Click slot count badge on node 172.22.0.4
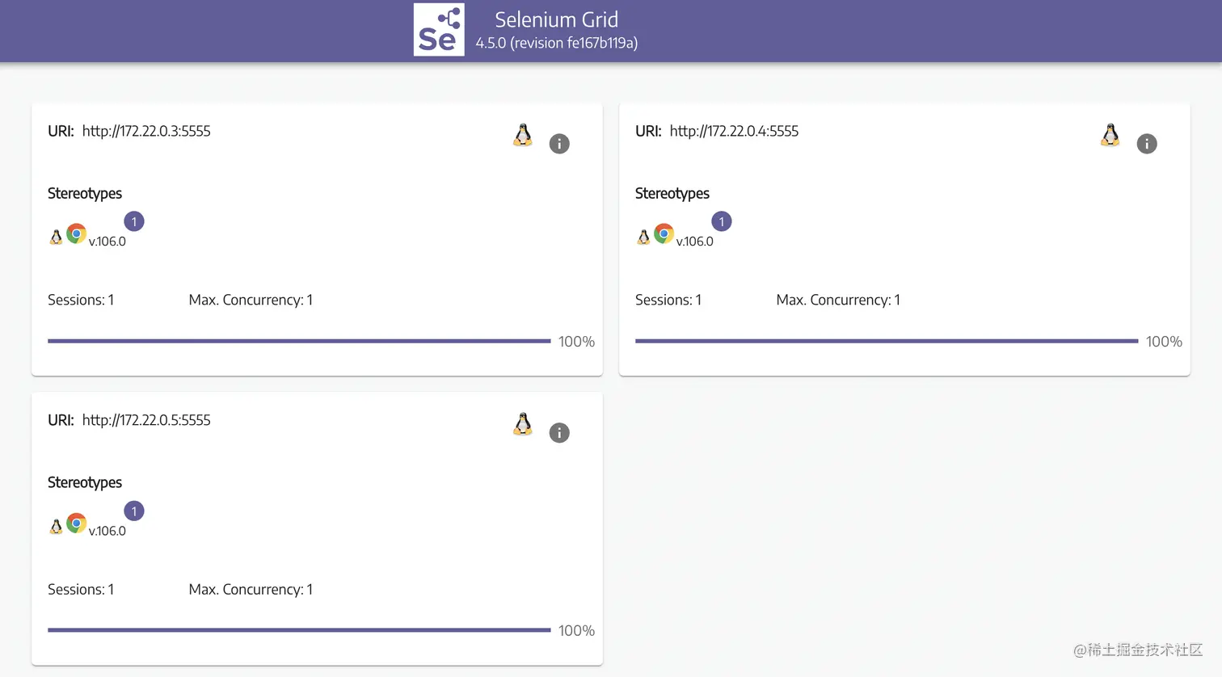The width and height of the screenshot is (1222, 677). [722, 221]
